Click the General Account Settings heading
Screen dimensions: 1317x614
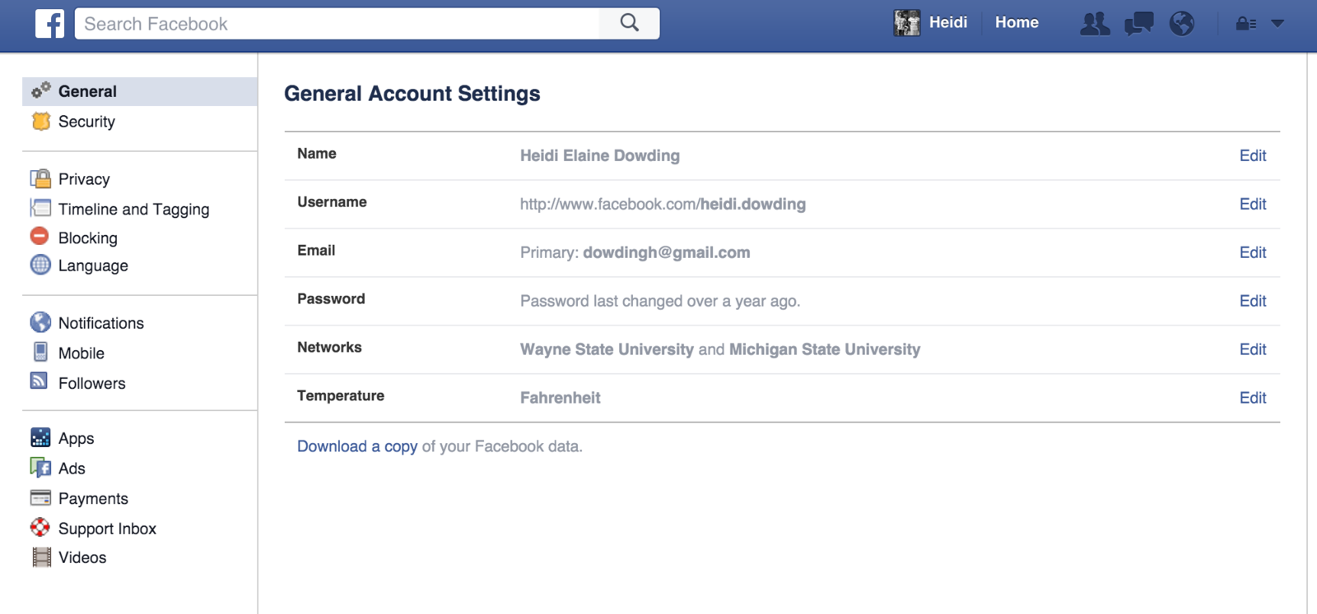click(412, 94)
